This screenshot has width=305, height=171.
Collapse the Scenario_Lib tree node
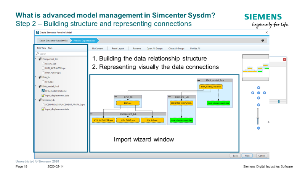coord(36,100)
